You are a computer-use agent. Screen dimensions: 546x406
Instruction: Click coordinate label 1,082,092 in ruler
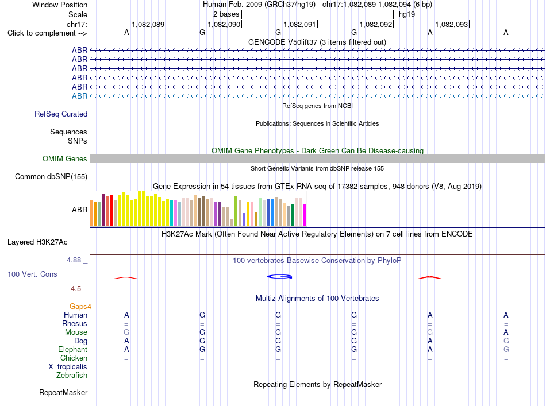click(x=376, y=24)
